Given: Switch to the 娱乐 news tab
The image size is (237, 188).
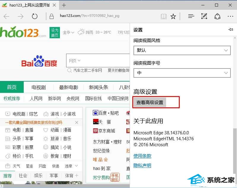Looking at the screenshot, I should 38,176.
